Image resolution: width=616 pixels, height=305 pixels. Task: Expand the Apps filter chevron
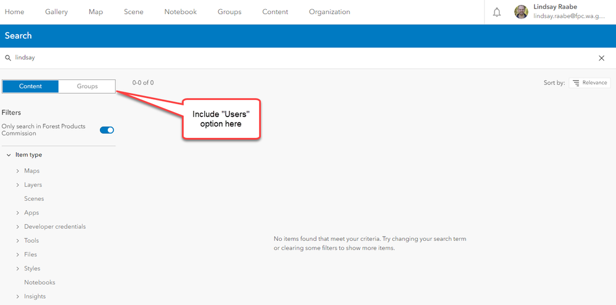pos(18,213)
